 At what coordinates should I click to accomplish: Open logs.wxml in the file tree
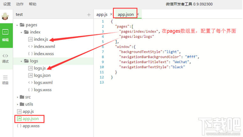pos(43,83)
